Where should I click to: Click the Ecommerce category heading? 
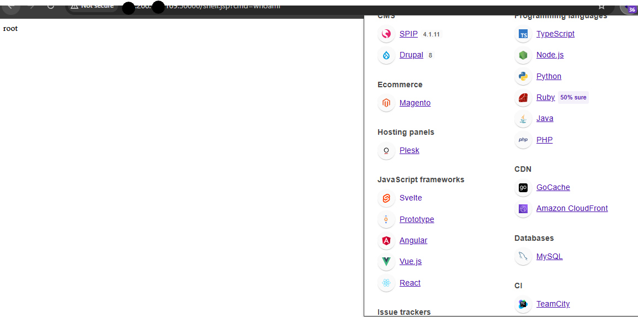click(400, 84)
